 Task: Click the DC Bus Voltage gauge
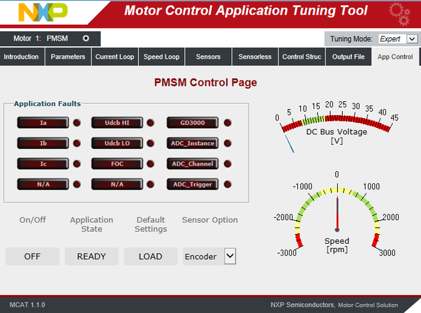(x=337, y=126)
